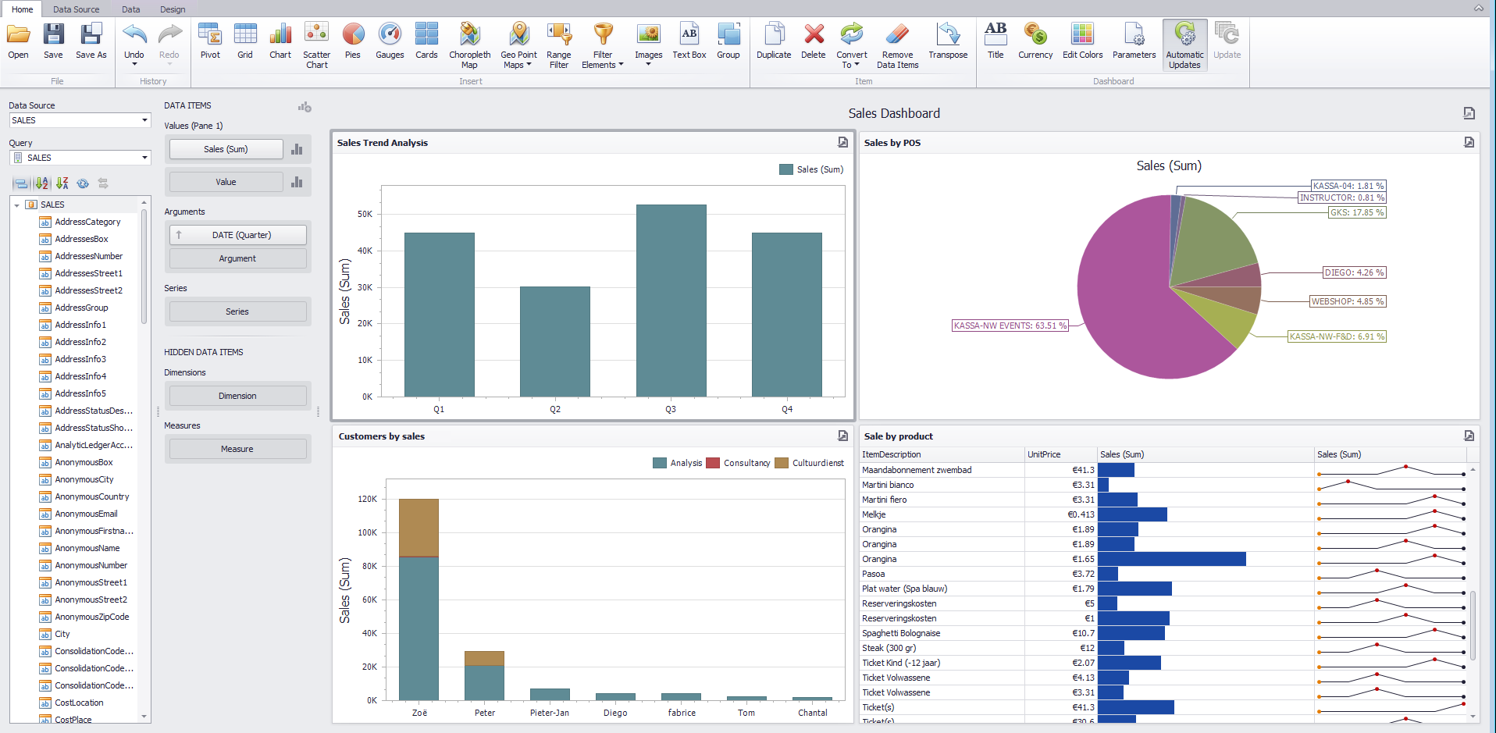Toggle Automatic Updates
1496x733 pixels.
[x=1184, y=45]
